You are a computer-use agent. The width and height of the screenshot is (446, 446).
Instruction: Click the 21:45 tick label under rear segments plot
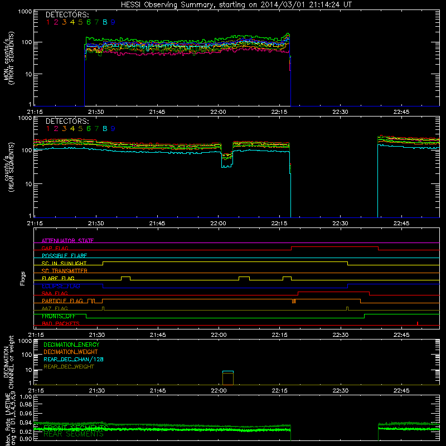[x=157, y=224]
